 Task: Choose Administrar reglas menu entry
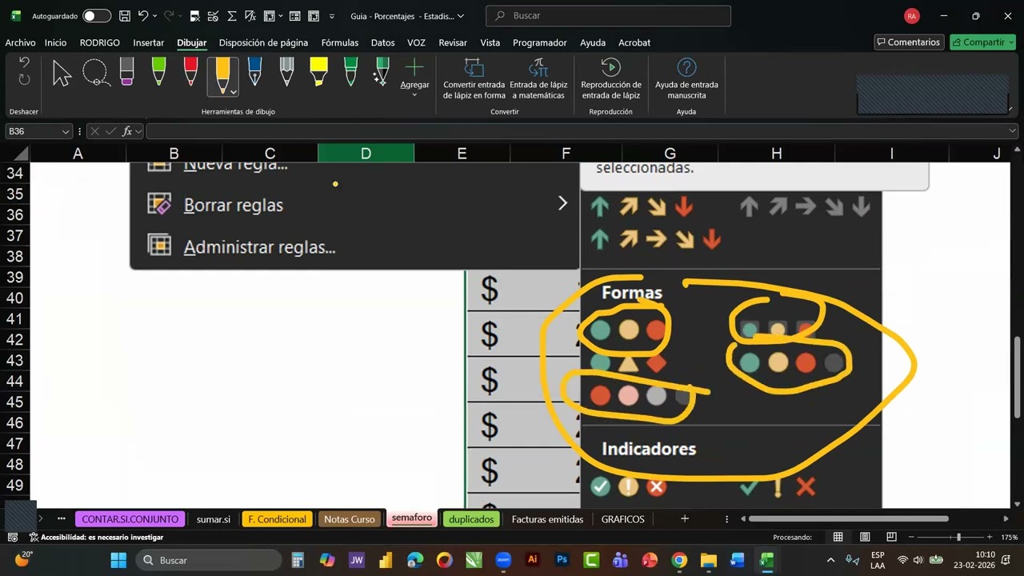(354, 247)
